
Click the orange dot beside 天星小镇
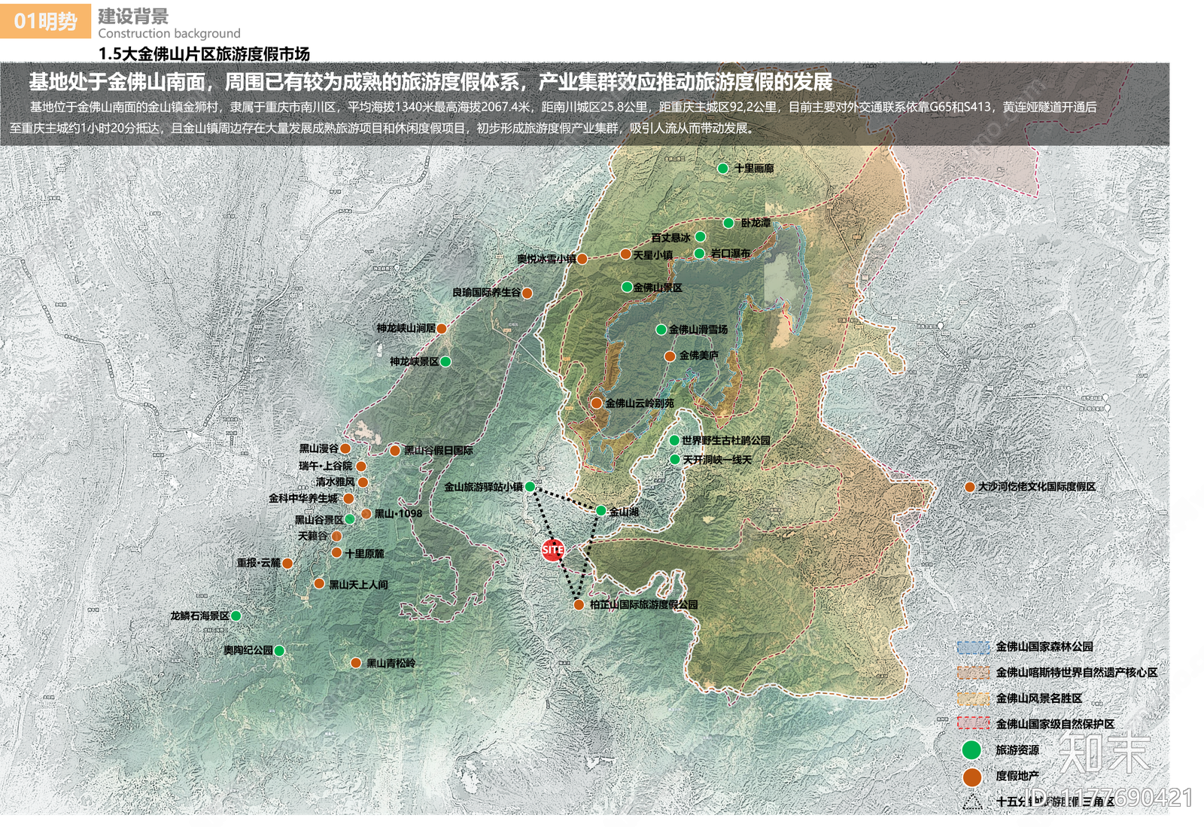[x=625, y=254]
